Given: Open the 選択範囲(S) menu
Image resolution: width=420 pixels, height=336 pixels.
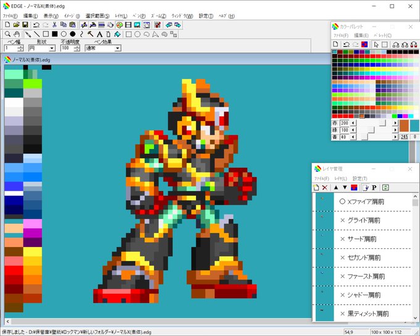Looking at the screenshot, I should [98, 16].
